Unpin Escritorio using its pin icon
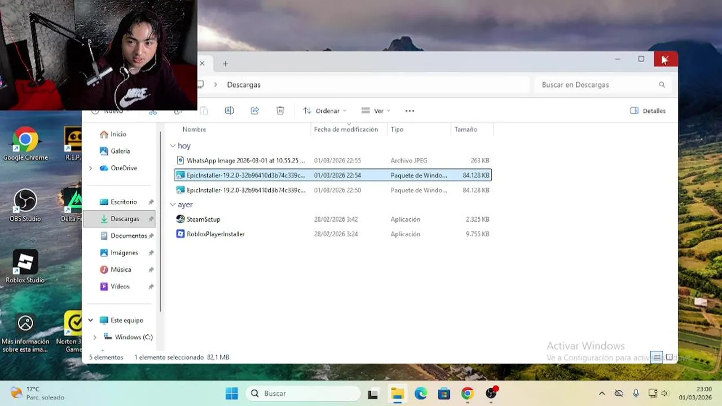The height and width of the screenshot is (406, 722). pos(151,202)
